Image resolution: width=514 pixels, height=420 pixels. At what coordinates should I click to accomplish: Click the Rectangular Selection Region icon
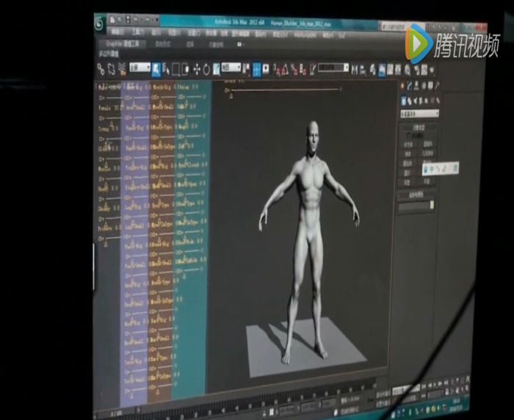175,70
